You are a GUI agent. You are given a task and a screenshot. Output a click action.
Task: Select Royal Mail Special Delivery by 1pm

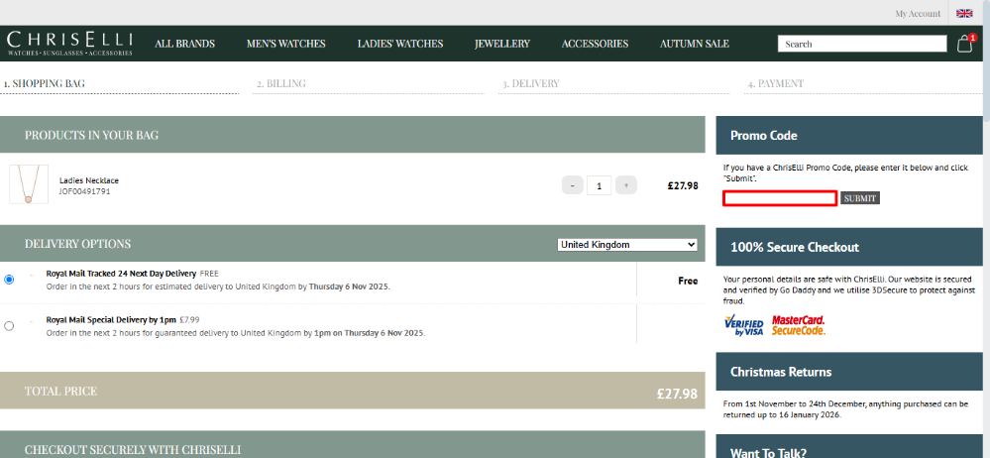[9, 325]
